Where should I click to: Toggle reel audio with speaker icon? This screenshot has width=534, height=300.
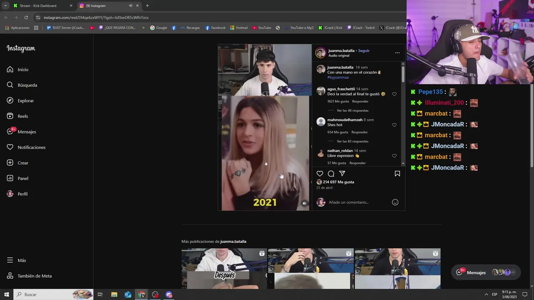click(304, 203)
